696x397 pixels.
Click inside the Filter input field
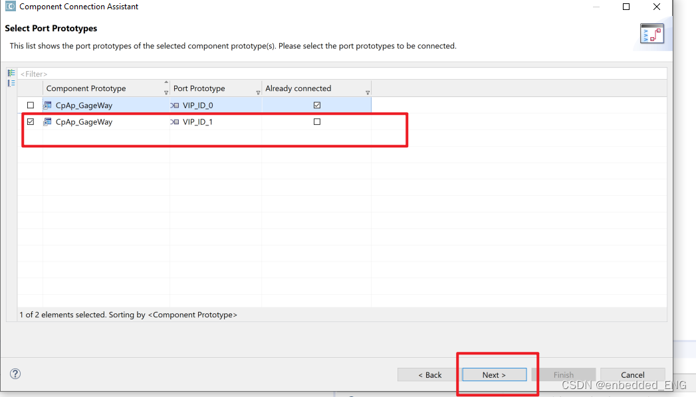coord(133,73)
